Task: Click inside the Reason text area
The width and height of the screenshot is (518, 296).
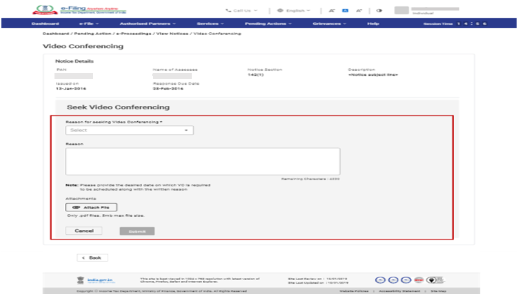Action: (202, 161)
